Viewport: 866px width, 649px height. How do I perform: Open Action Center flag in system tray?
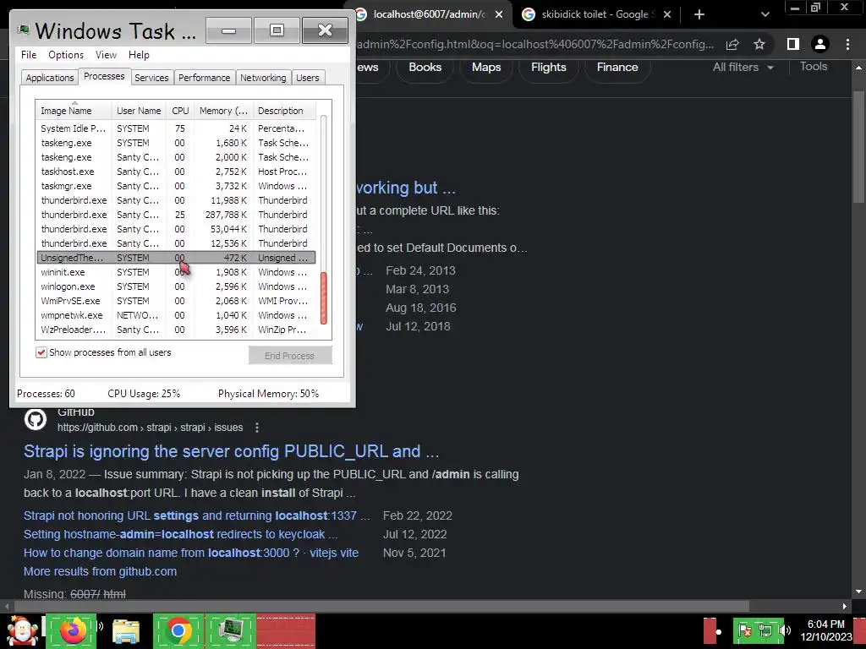(x=744, y=630)
